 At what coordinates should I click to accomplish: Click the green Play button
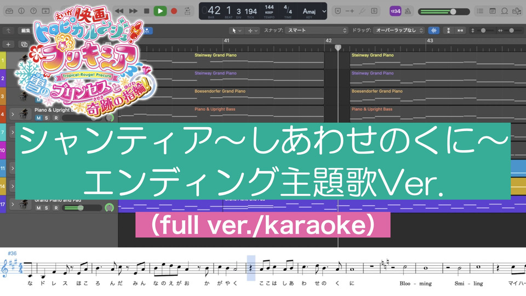pyautogui.click(x=160, y=11)
